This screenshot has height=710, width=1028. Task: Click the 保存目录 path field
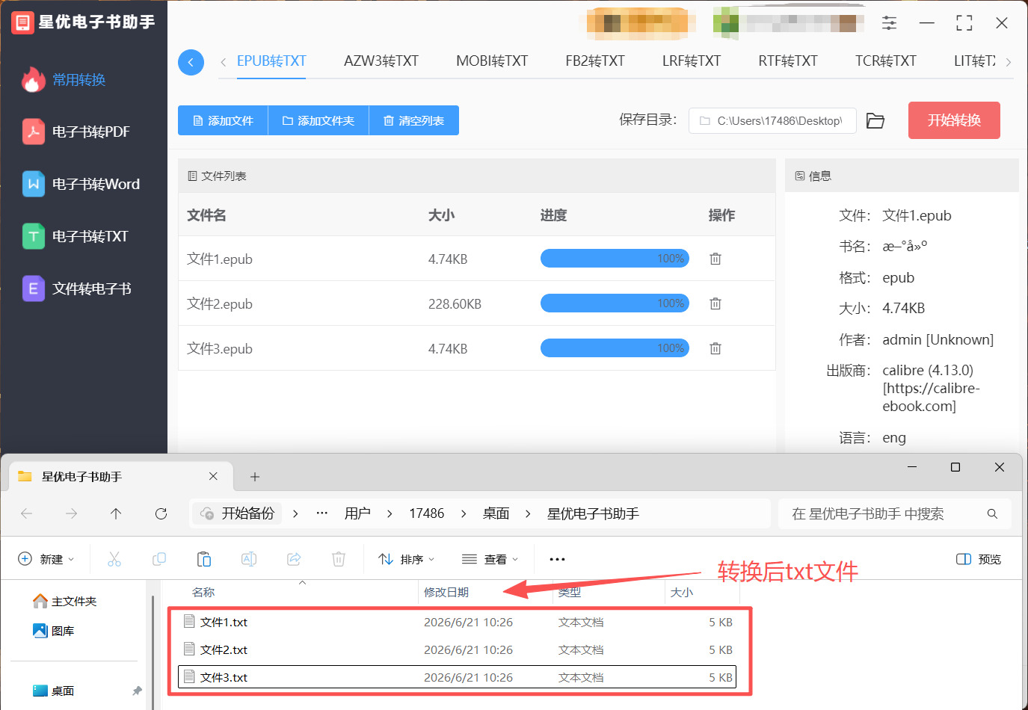point(772,120)
